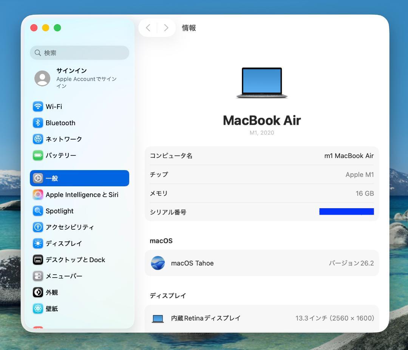Go back using the left chevron arrow
The height and width of the screenshot is (350, 408).
click(148, 28)
